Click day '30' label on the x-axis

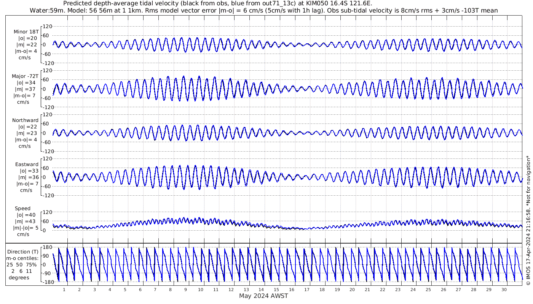(504, 290)
